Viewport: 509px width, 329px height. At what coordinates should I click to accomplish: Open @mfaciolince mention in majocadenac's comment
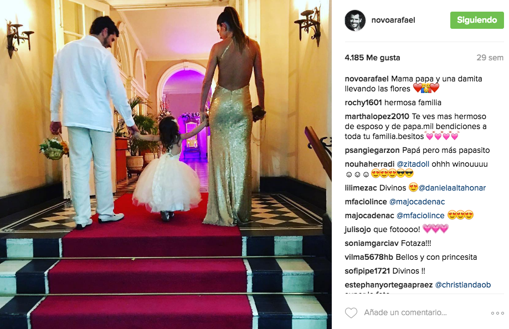pos(420,215)
